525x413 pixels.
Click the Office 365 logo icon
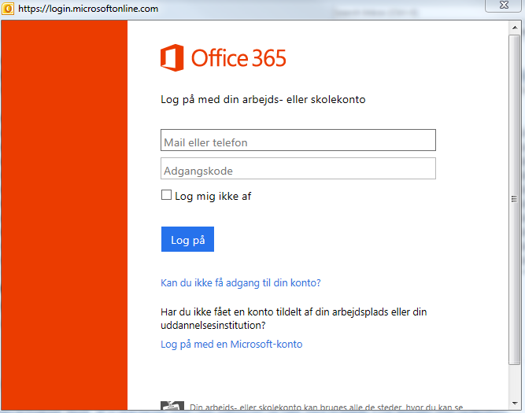[x=172, y=57]
